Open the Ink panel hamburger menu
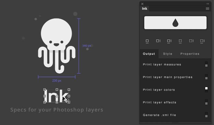214x125 pixels. [208, 9]
